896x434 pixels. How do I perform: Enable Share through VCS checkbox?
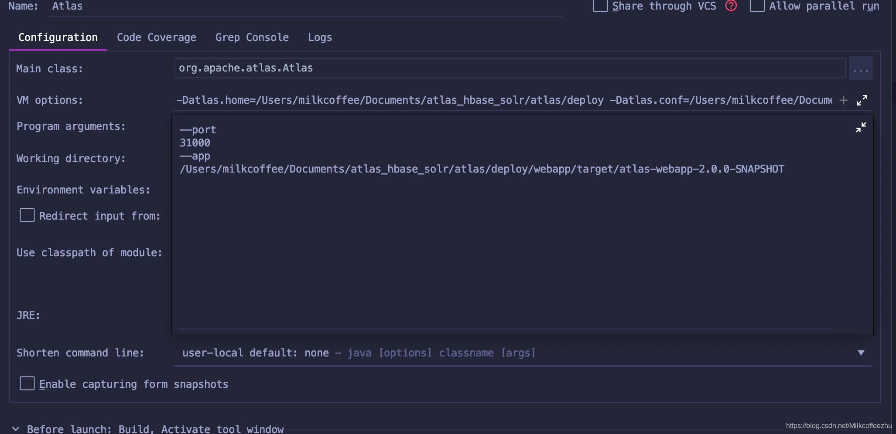click(600, 6)
